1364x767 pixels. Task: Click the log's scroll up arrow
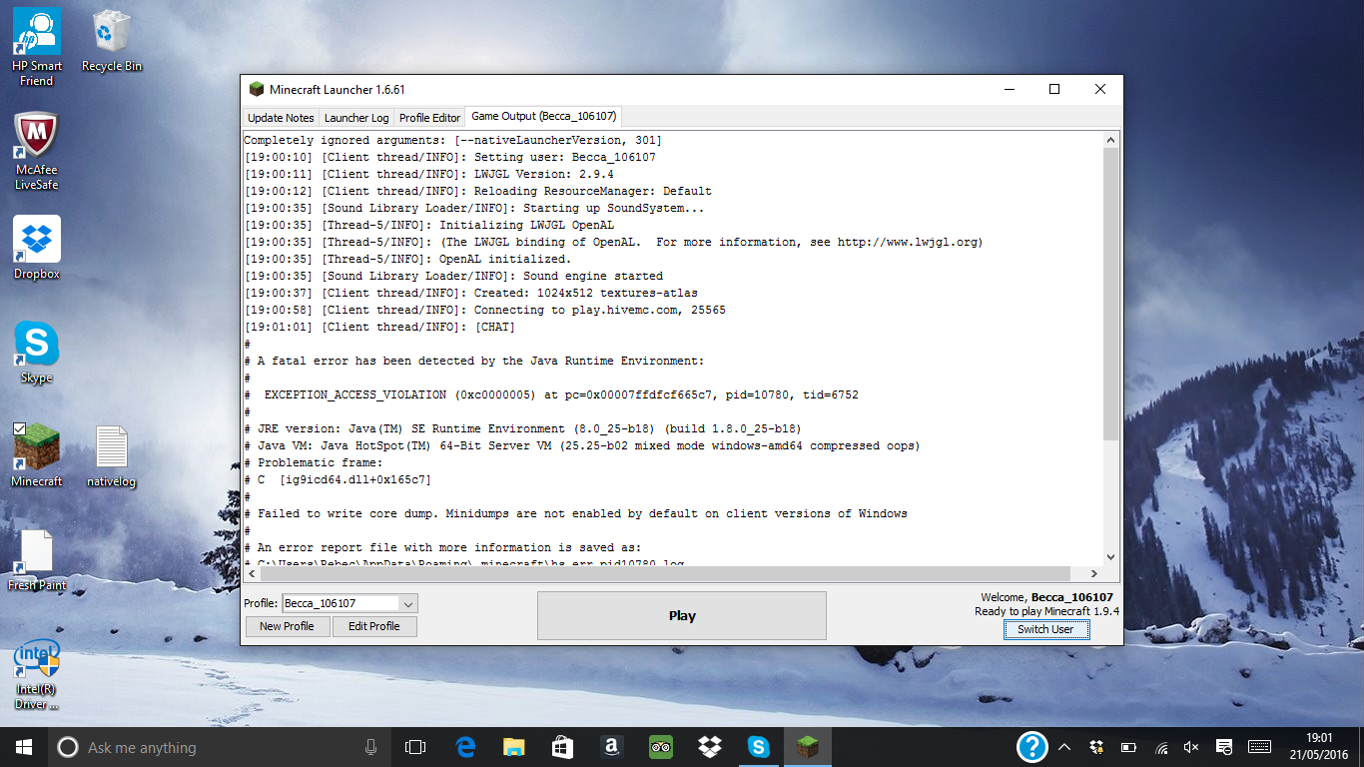click(x=1111, y=141)
